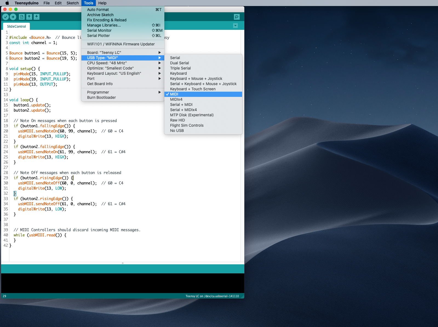Click line with usbMIDI.sendNoteOn(60, 99, channel)
Screen dimensions: 438x327
pyautogui.click(x=71, y=131)
